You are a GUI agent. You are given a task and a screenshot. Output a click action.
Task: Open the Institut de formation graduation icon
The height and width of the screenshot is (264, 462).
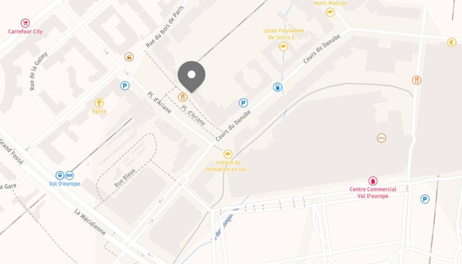pos(228,154)
